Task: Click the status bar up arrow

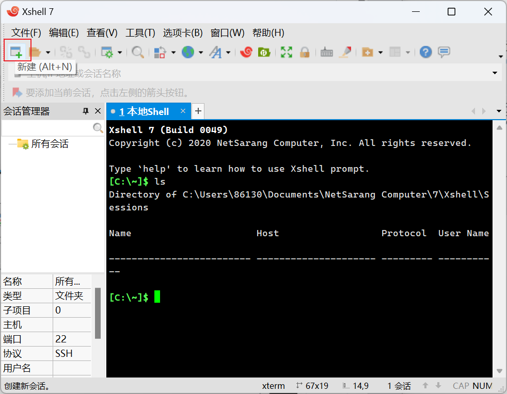Action: [425, 385]
